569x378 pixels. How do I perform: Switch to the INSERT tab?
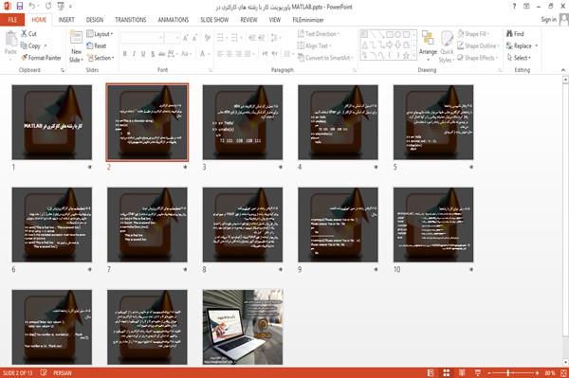[66, 20]
